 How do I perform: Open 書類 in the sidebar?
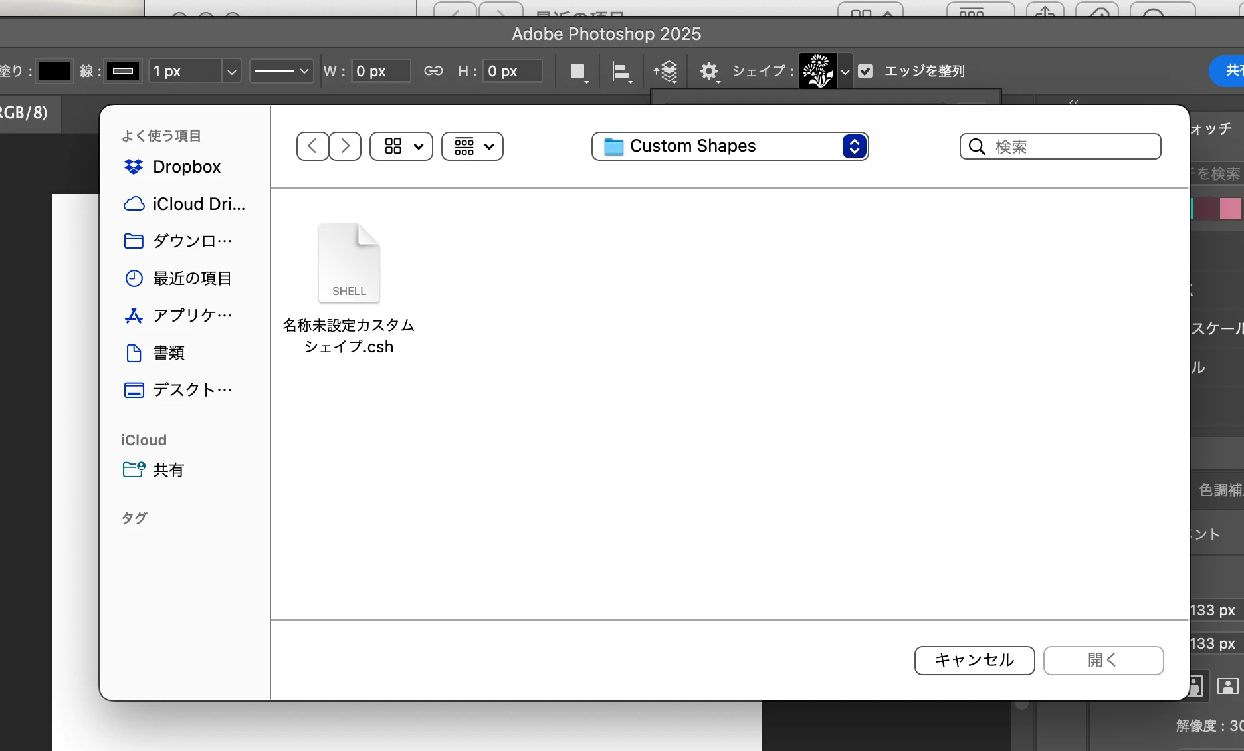pyautogui.click(x=154, y=353)
